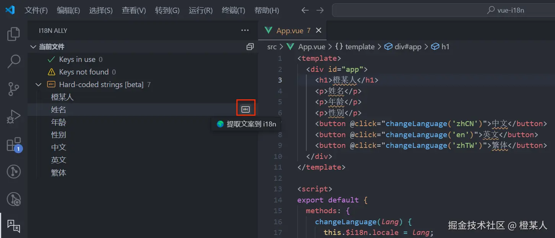The height and width of the screenshot is (238, 555).
Task: Select 中文 in hard-coded strings list
Action: coord(143,147)
